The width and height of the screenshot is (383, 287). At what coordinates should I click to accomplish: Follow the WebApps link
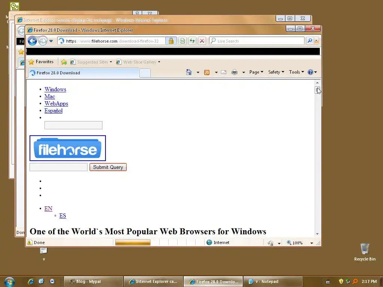click(x=56, y=104)
